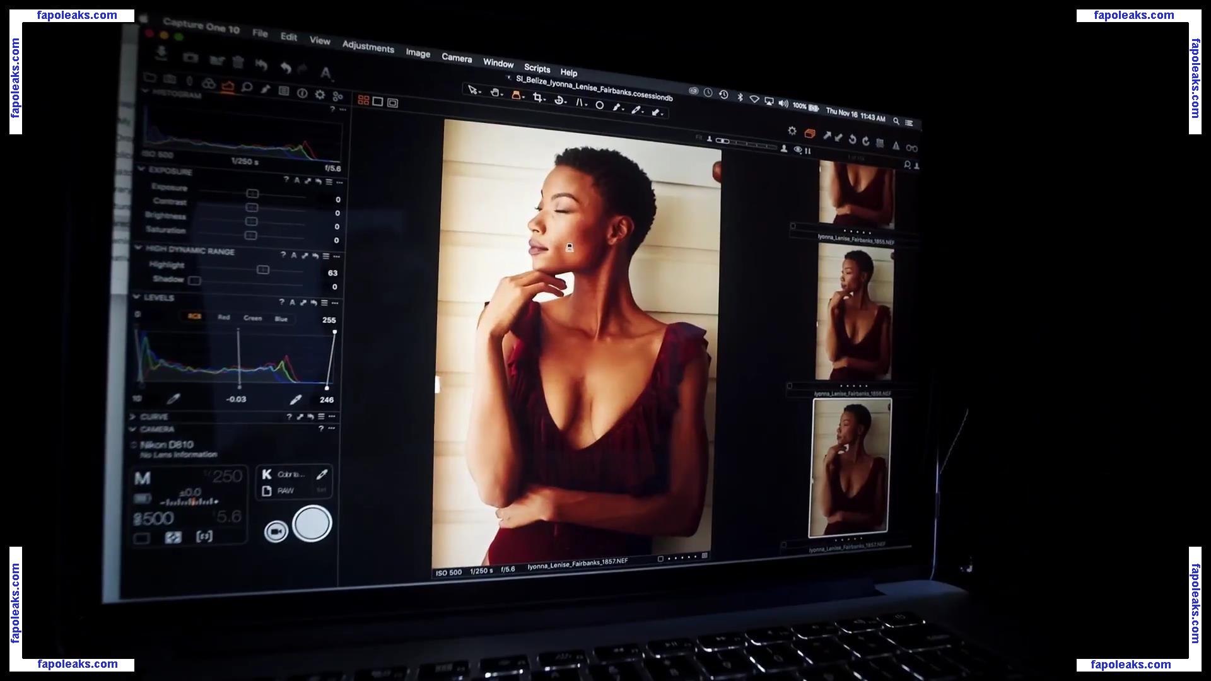Select the Keystone tool
This screenshot has width=1211, height=681.
tap(580, 103)
